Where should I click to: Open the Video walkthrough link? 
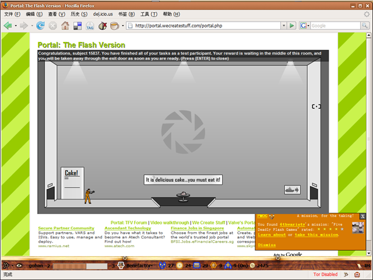coord(170,223)
